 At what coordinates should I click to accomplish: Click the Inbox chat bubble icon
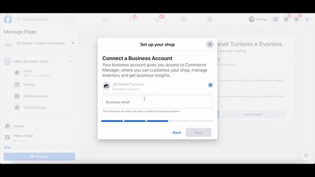17,73
